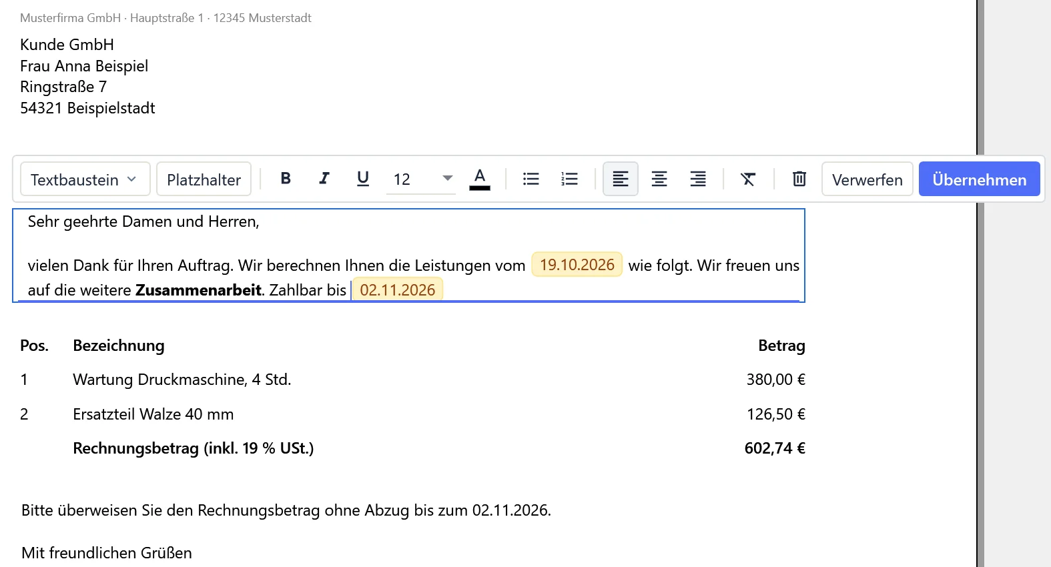Open the text color picker
Screen dimensions: 1051x567
480,179
